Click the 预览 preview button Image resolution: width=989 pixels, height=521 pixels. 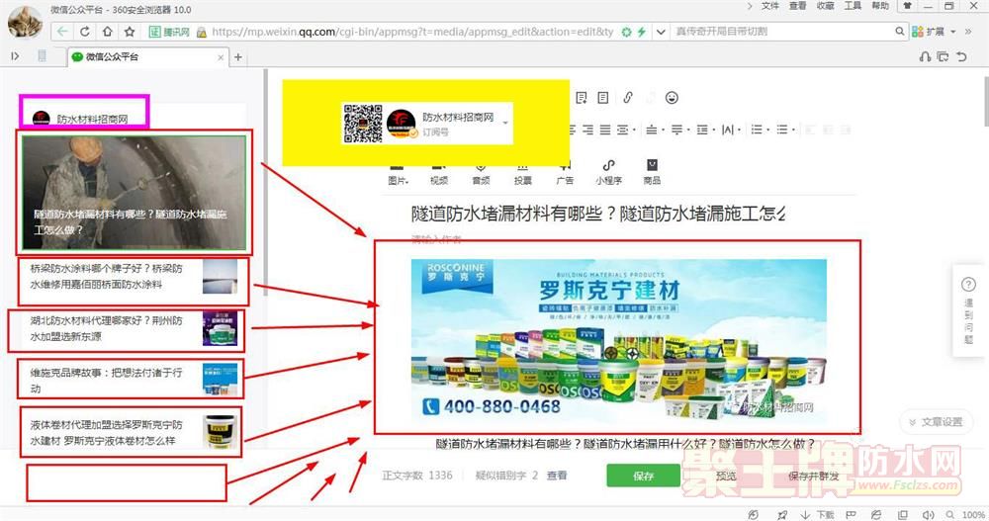click(x=726, y=476)
